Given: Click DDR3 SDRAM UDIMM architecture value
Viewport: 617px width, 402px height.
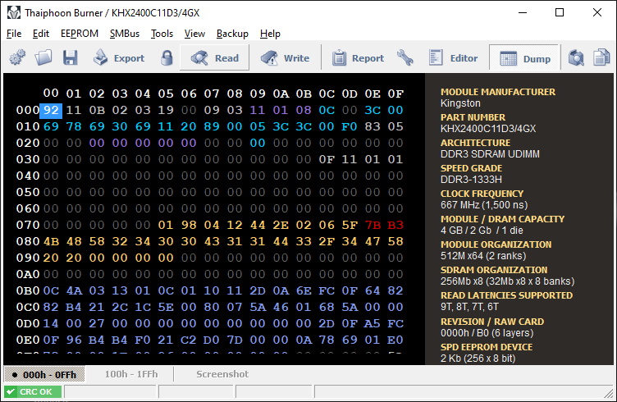Looking at the screenshot, I should (490, 154).
